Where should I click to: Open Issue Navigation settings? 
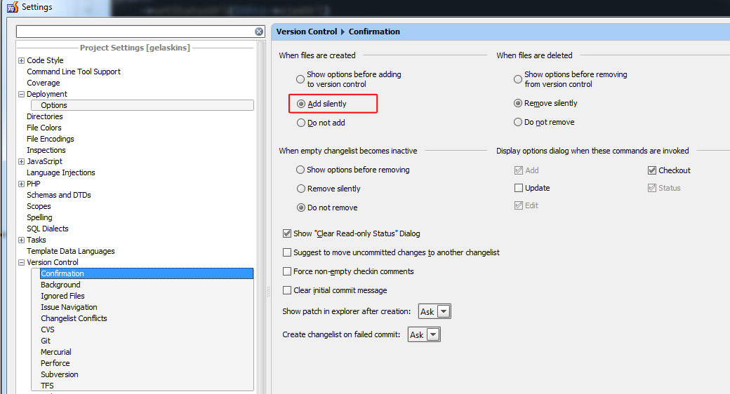pos(69,307)
